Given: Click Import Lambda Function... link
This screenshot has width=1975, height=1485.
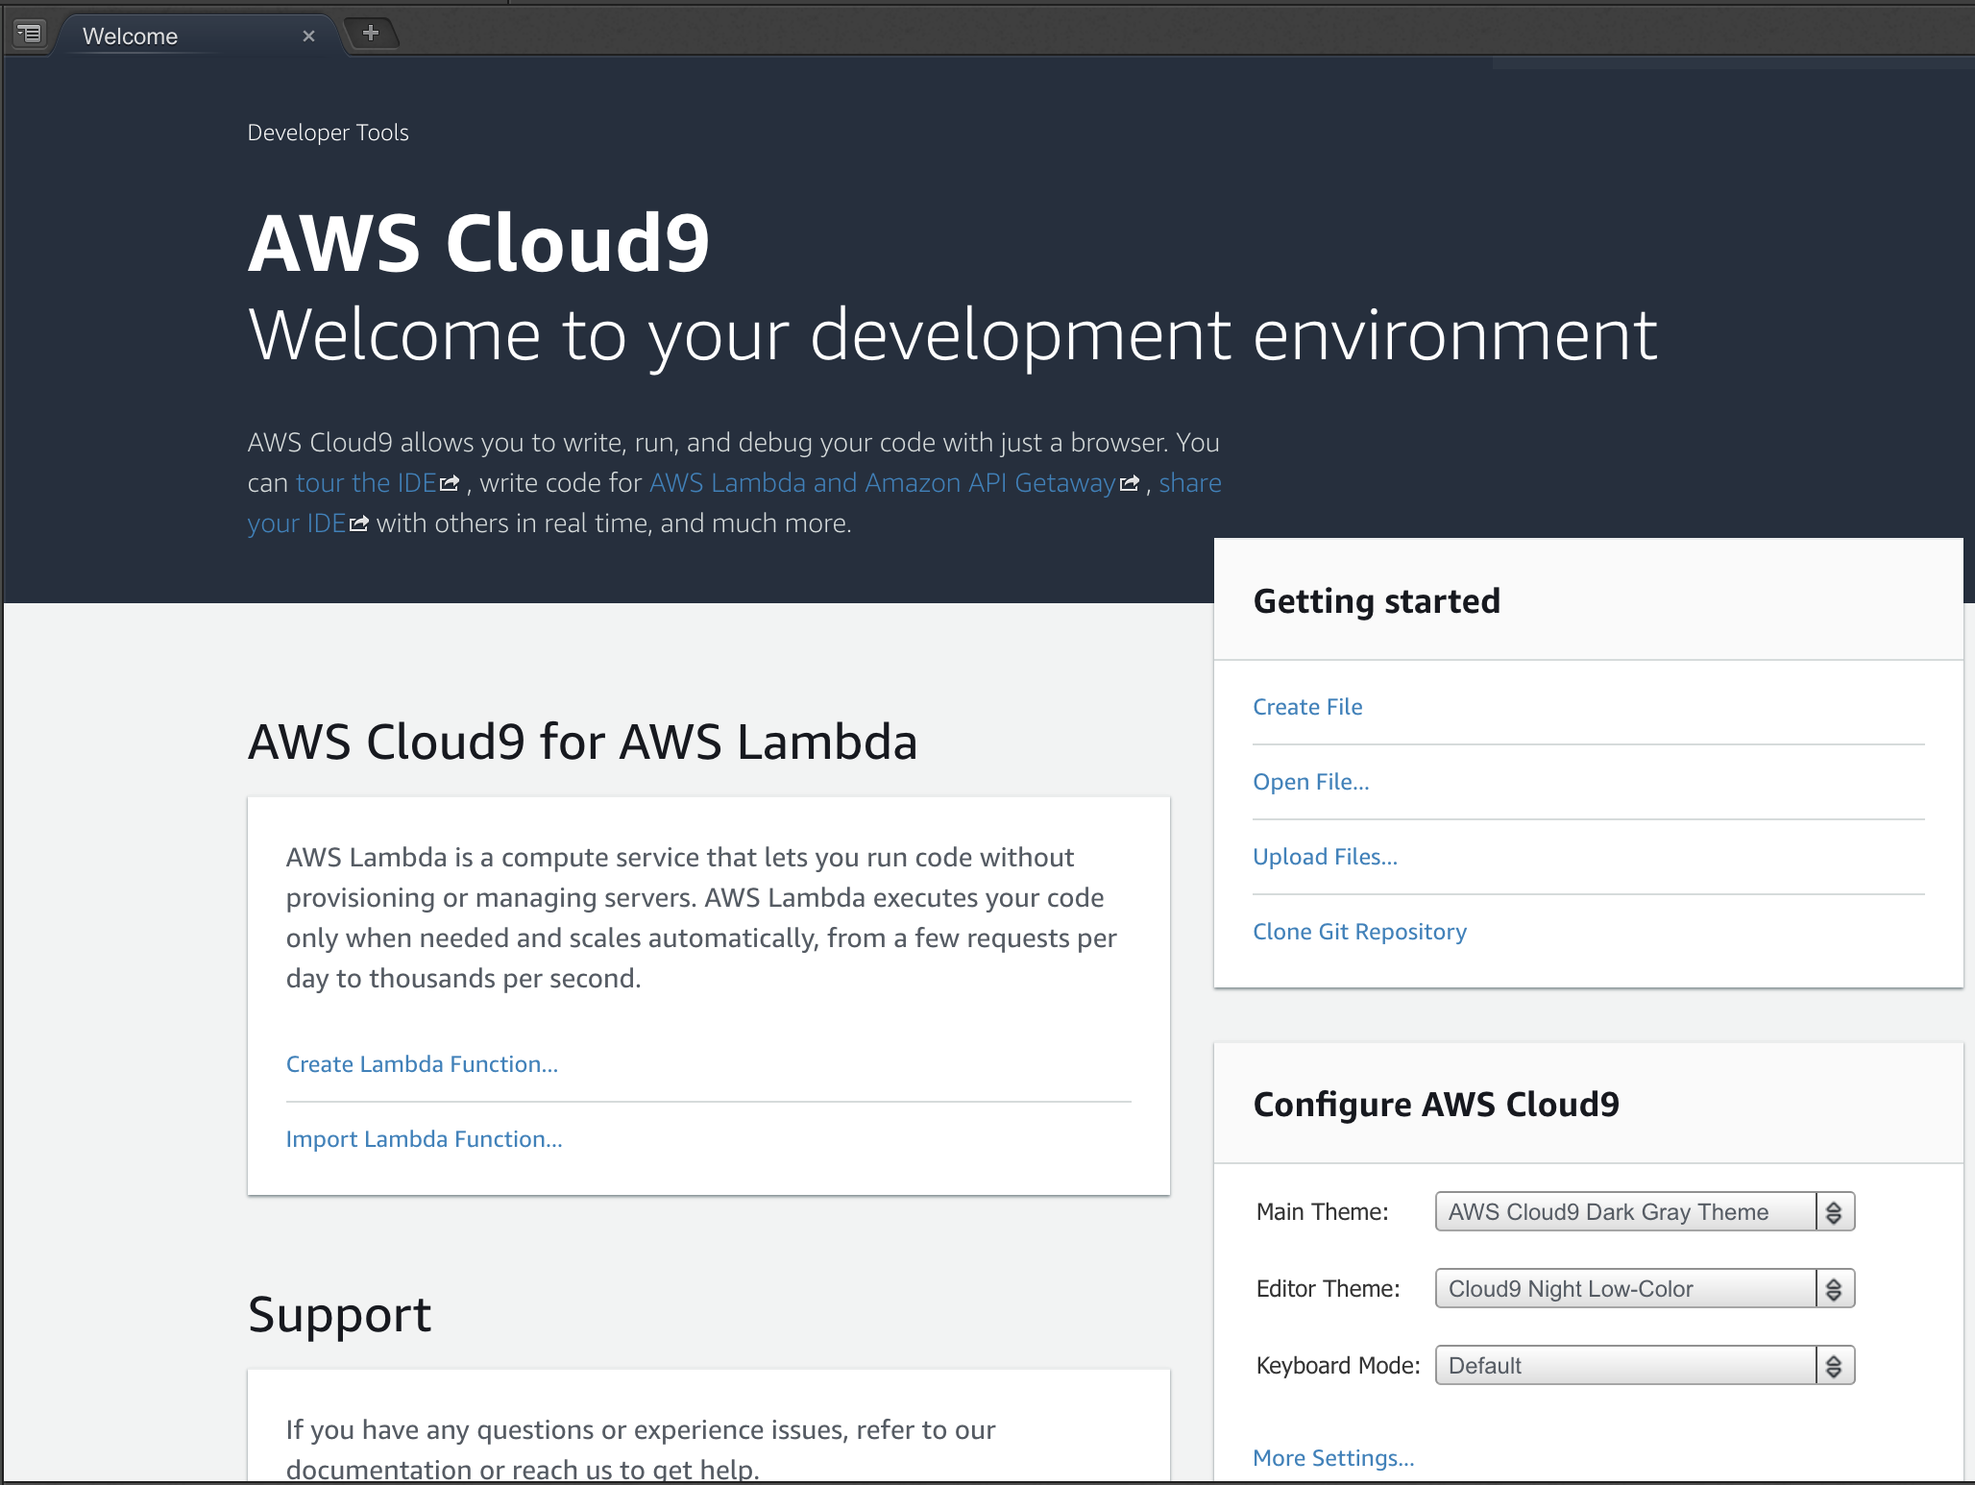Looking at the screenshot, I should [x=424, y=1139].
